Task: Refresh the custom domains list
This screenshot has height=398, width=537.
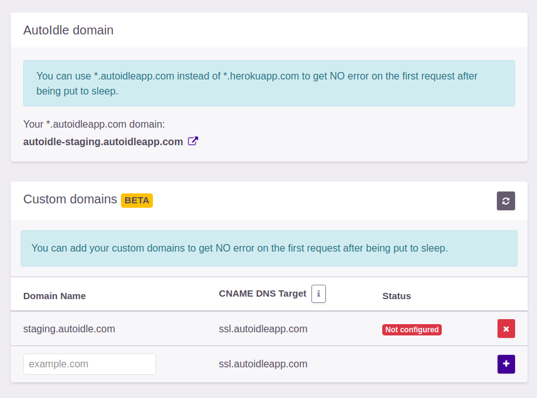Action: (x=506, y=201)
